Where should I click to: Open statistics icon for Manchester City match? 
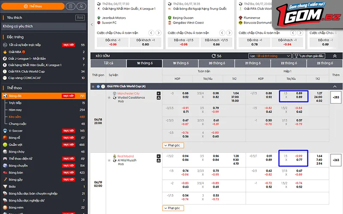pyautogui.click(x=159, y=98)
